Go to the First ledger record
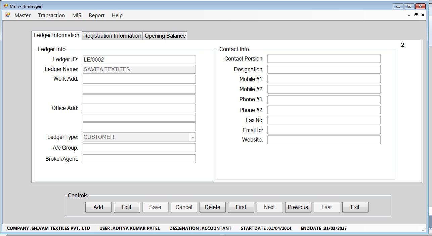Image resolution: width=432 pixels, height=236 pixels. (241, 207)
